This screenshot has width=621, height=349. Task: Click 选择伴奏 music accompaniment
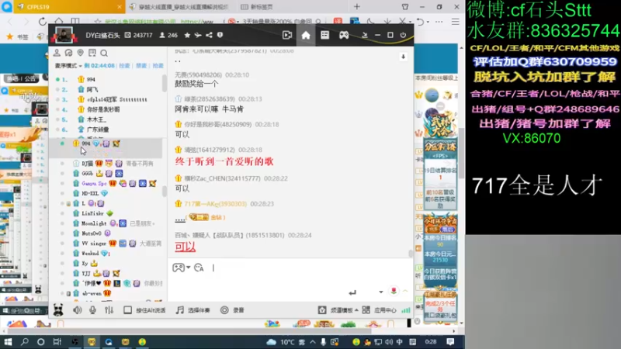193,310
